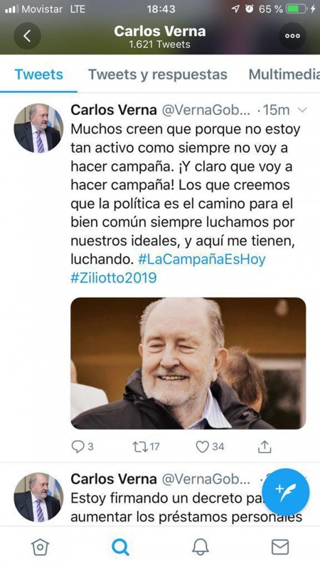
Task: Tap the avatar on the second tweet
Action: click(38, 497)
